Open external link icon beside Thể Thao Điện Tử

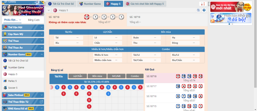point(41,102)
